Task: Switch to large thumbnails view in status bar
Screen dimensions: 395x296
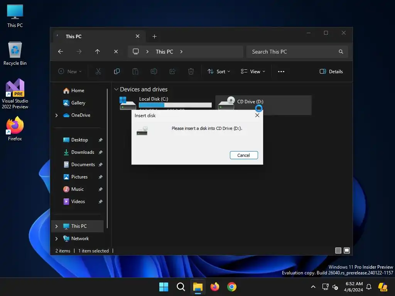Action: [x=347, y=251]
